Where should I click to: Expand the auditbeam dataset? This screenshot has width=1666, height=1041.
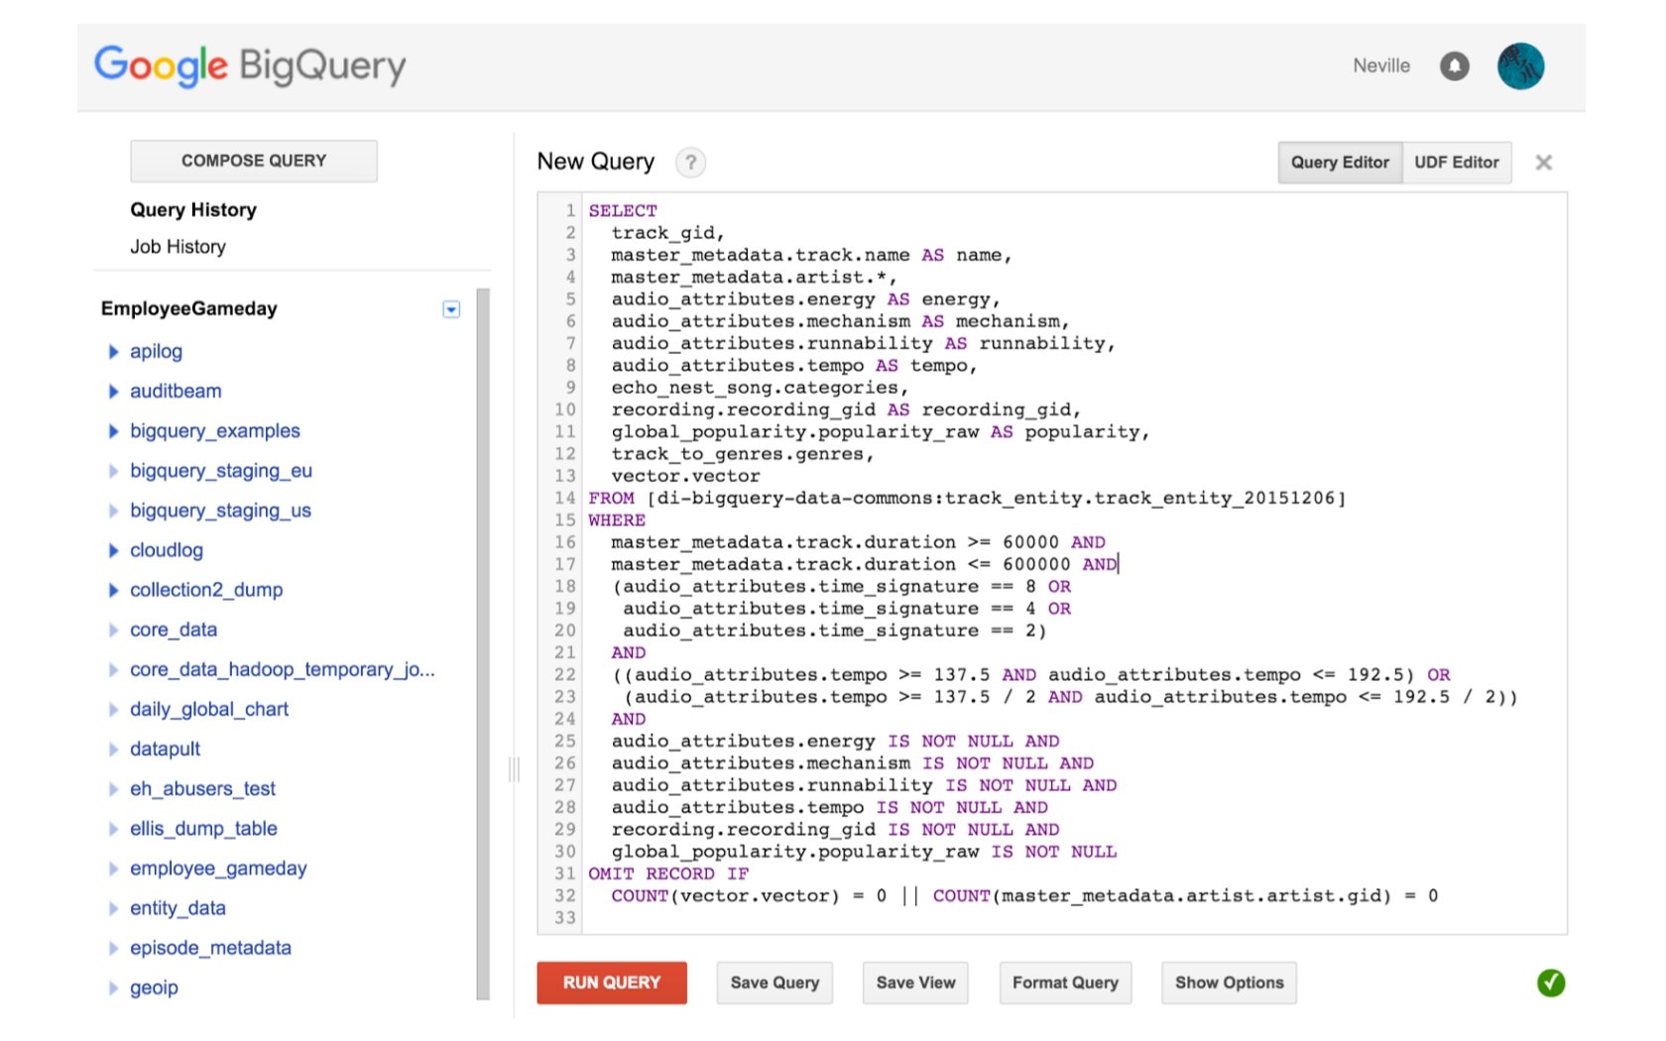point(113,392)
